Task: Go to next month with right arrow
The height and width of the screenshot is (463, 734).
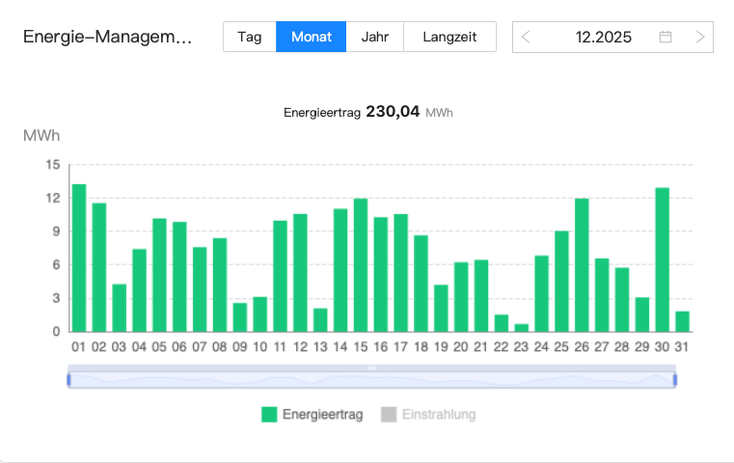Action: [x=700, y=38]
